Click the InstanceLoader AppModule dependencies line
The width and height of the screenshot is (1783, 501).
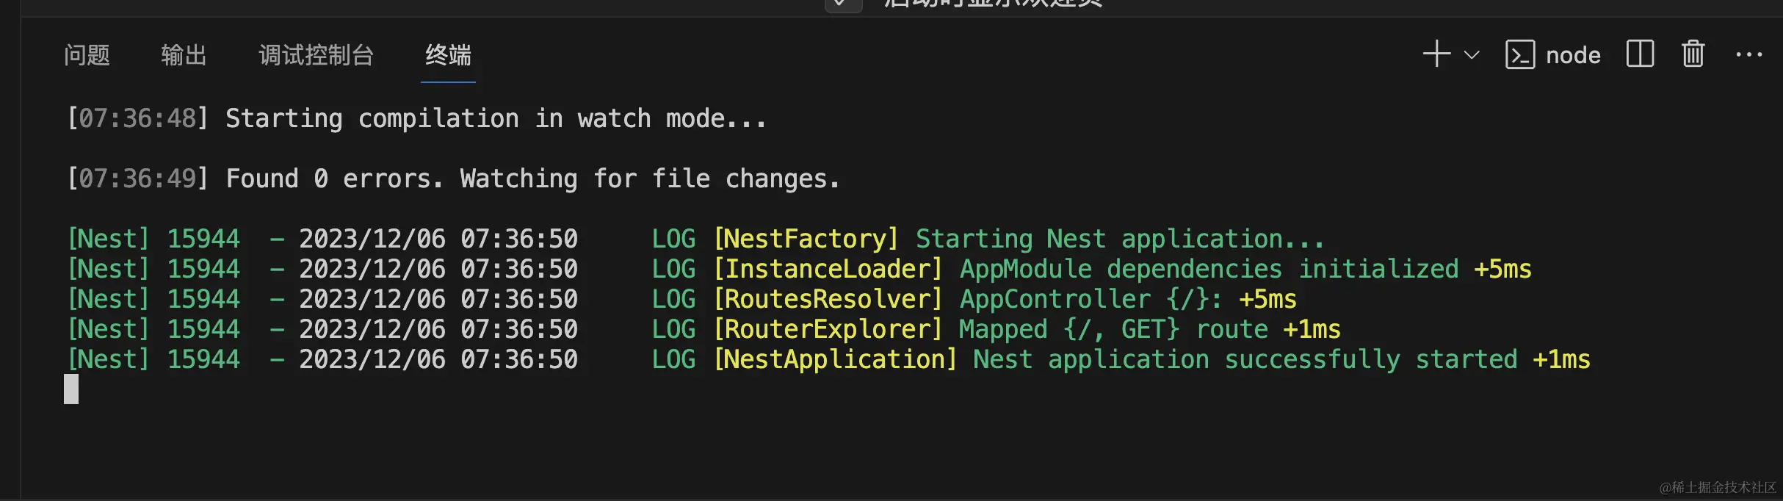point(799,269)
